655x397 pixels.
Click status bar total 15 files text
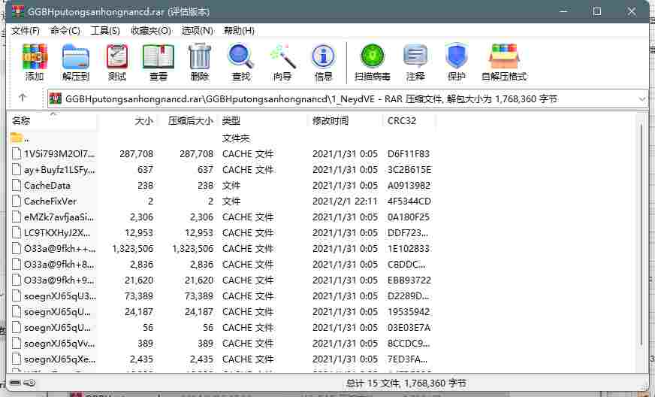[x=406, y=383]
